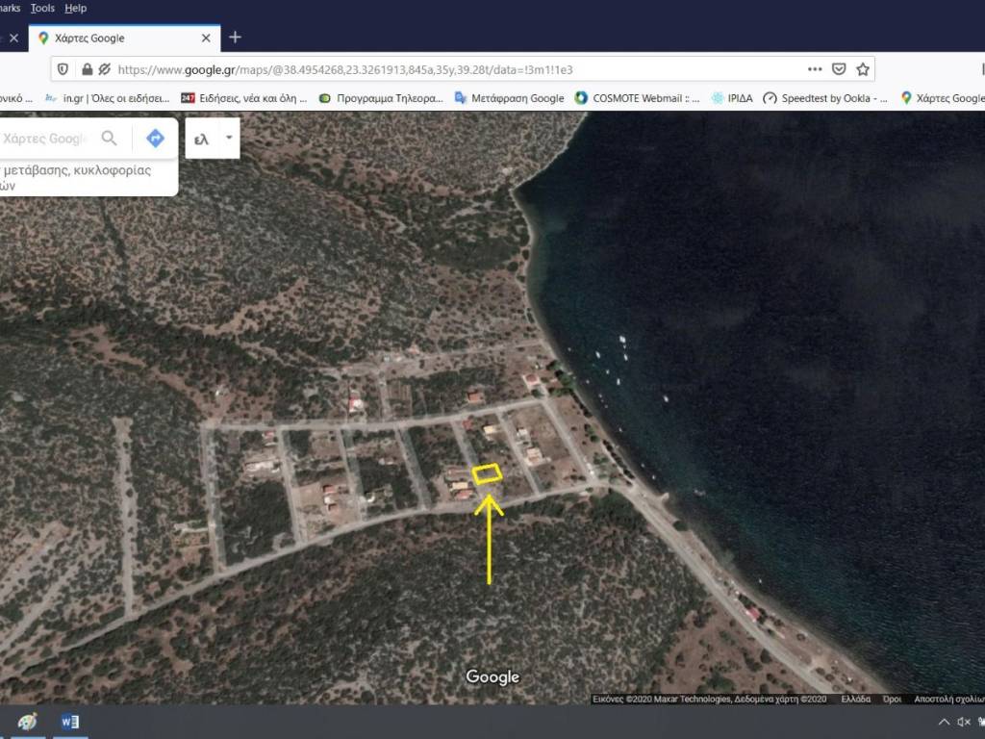The image size is (985, 739).
Task: Open the Speedtest by Ookla bookmark
Action: pyautogui.click(x=825, y=98)
